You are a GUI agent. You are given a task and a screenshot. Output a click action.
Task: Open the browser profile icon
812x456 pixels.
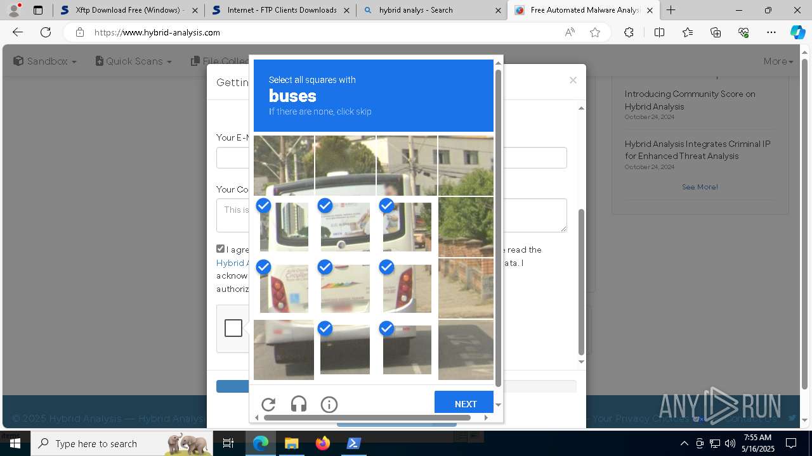(13, 10)
